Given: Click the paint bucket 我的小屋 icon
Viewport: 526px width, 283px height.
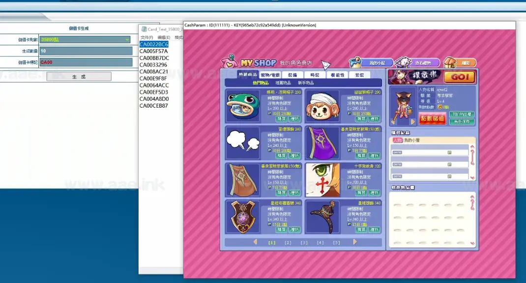Looking at the screenshot, I should [358, 62].
